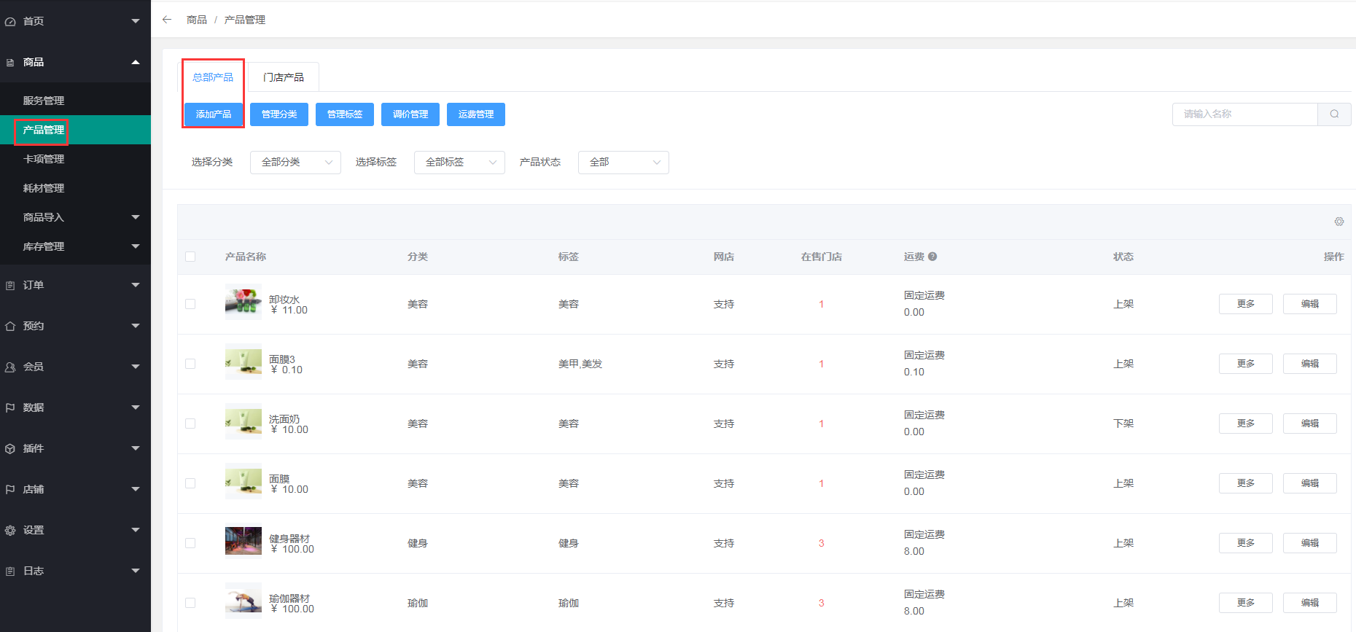Click the 设置 gear icon in sidebar
Viewport: 1356px width, 632px height.
tap(10, 531)
